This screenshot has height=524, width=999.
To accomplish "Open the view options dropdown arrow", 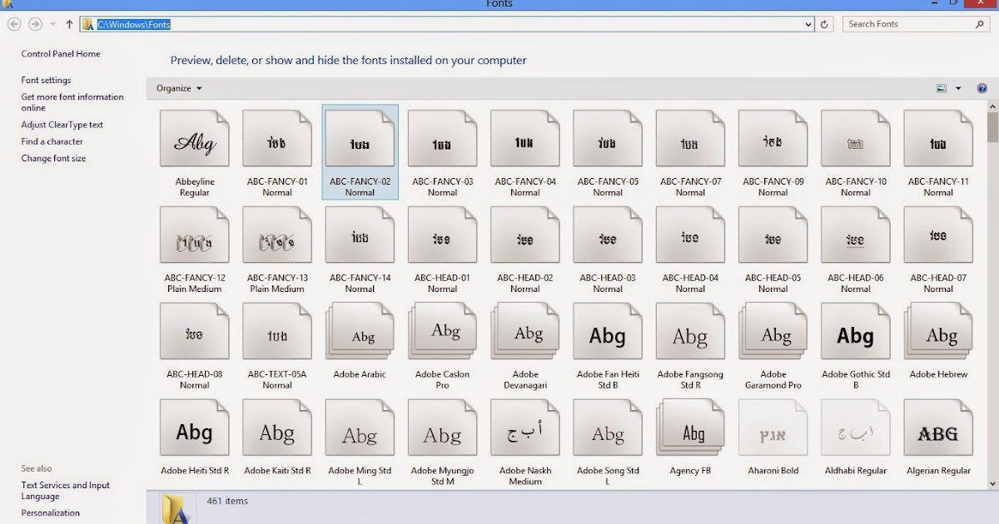I will pyautogui.click(x=958, y=88).
